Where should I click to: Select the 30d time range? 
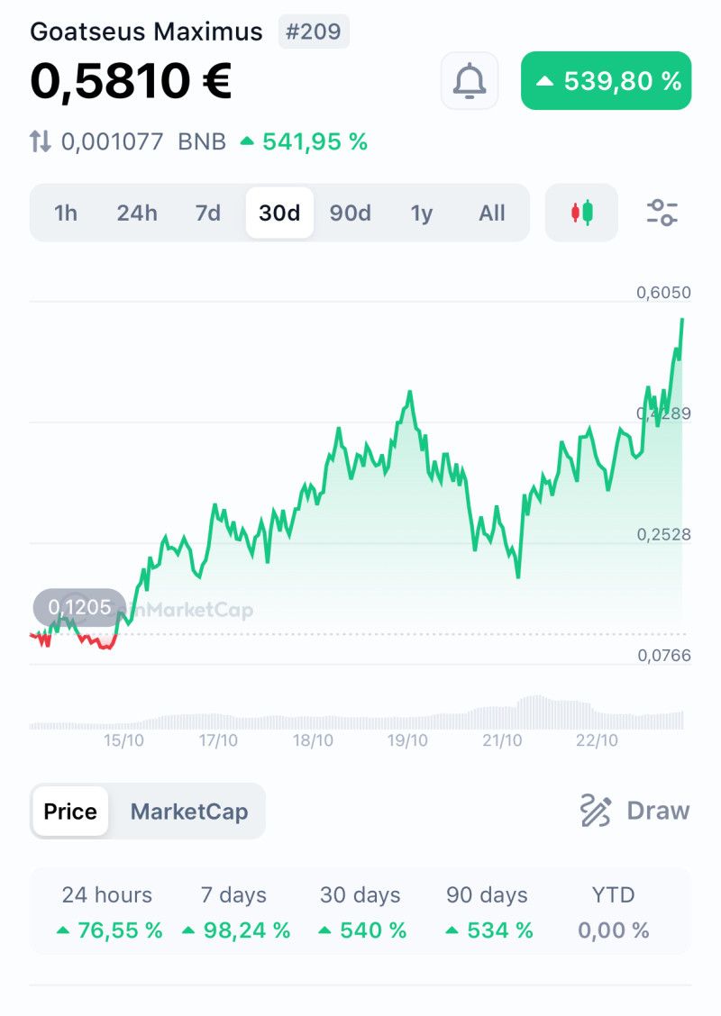click(x=279, y=213)
